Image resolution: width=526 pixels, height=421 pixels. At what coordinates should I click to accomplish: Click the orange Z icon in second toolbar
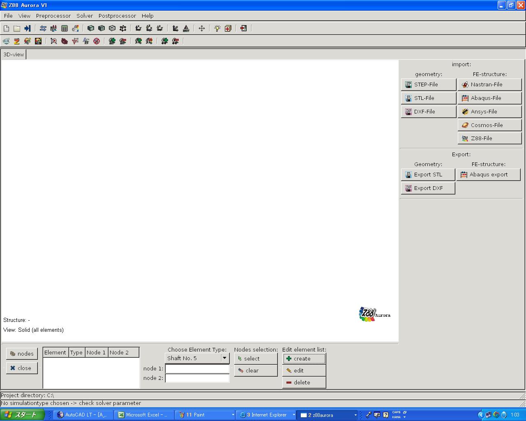pyautogui.click(x=17, y=41)
